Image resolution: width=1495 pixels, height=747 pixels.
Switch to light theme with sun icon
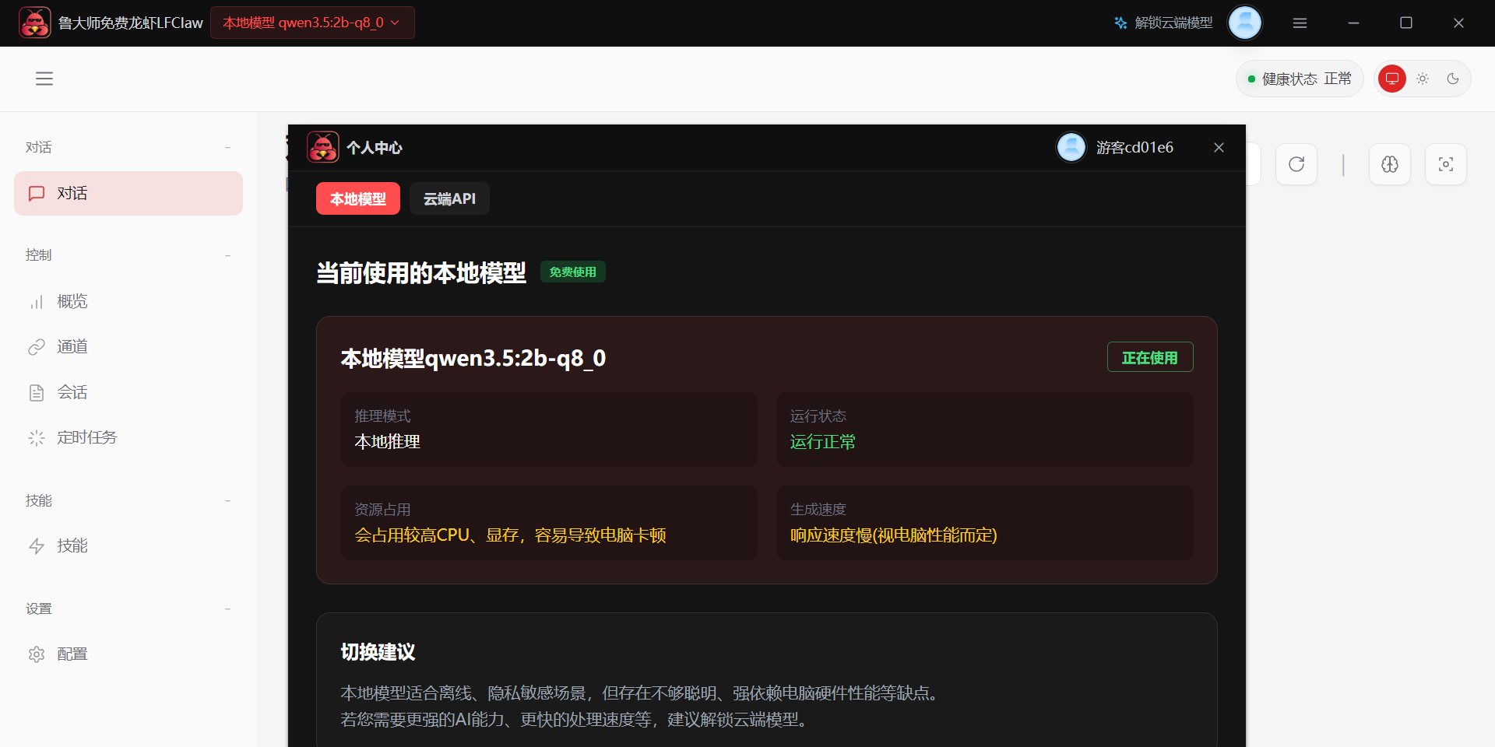tap(1423, 78)
